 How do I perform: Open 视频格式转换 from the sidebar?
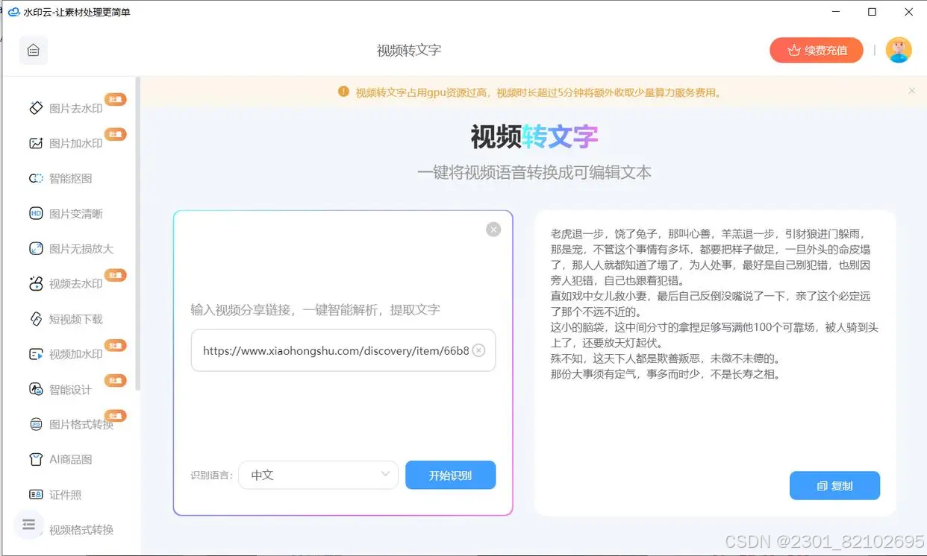(x=81, y=530)
